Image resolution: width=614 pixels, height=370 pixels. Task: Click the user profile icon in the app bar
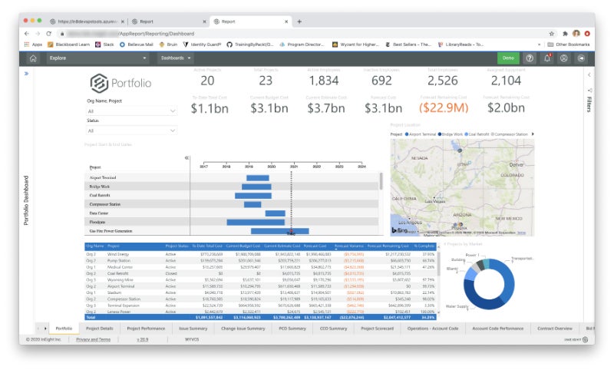(x=564, y=58)
